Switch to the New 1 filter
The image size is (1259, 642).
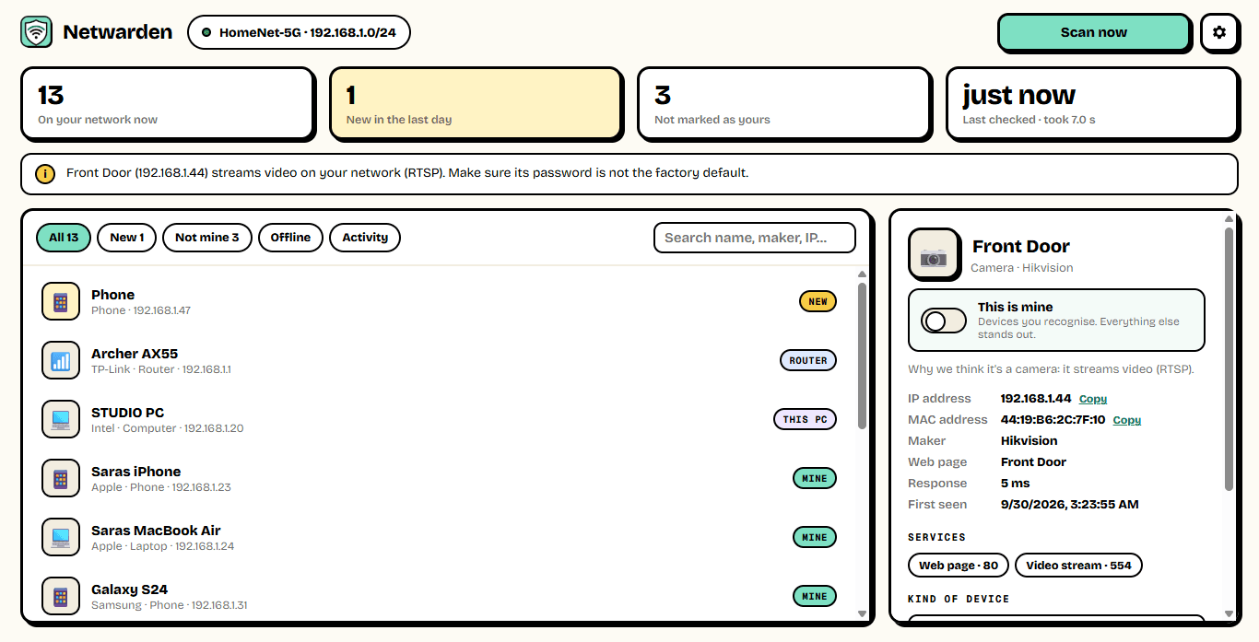(x=126, y=238)
